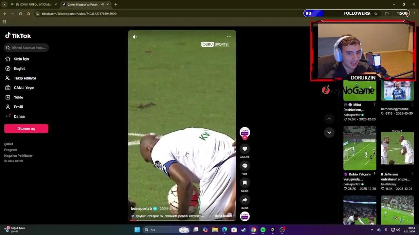Expand 'Koşul ve Politikalar' footer section
The image size is (419, 235).
(x=18, y=156)
